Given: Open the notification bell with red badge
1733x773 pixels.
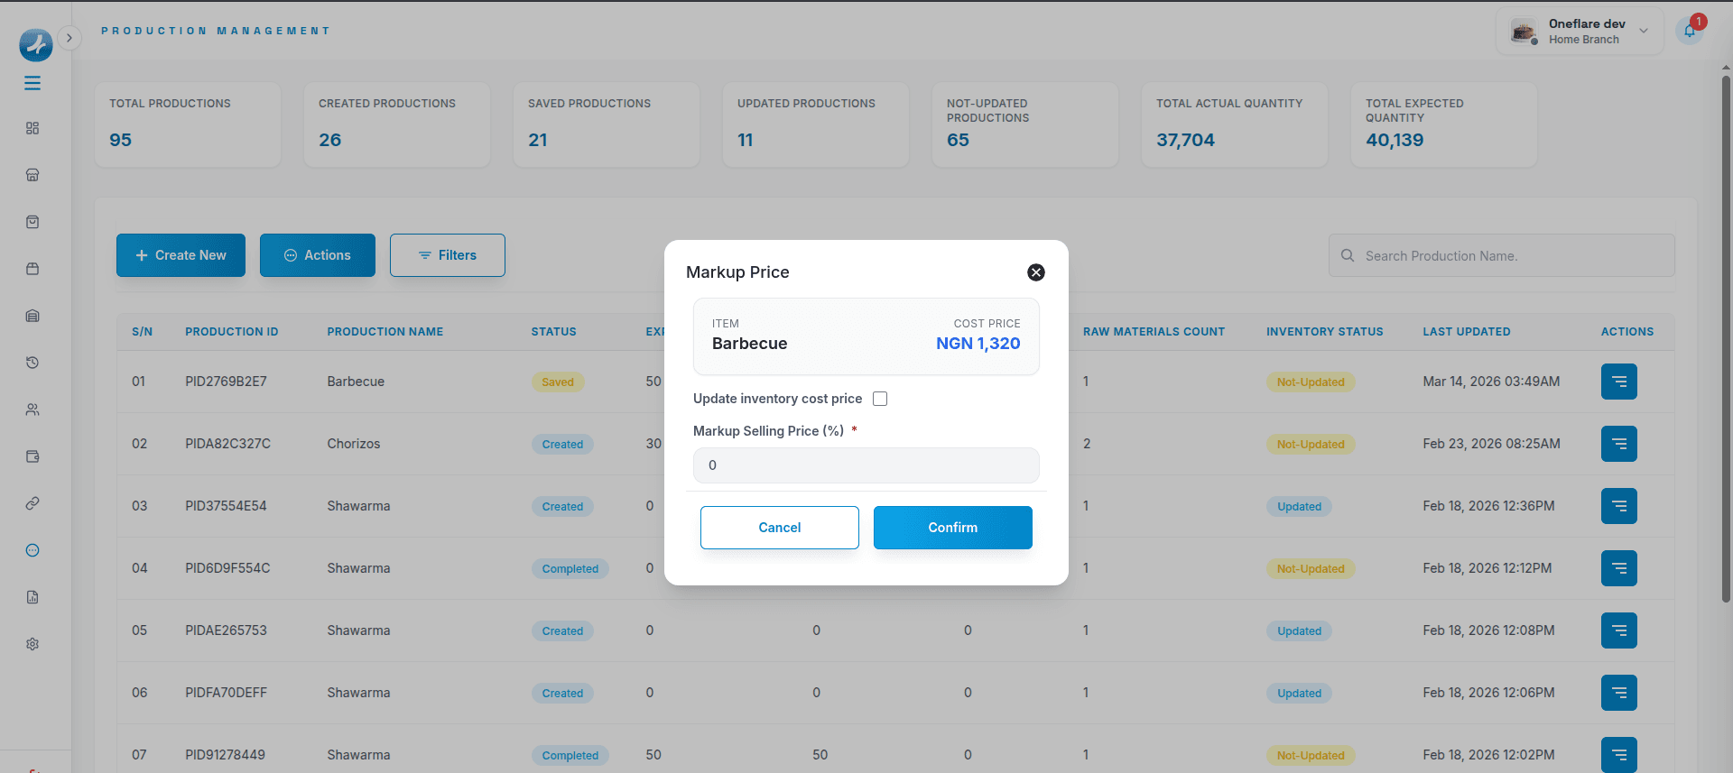Looking at the screenshot, I should click(x=1690, y=31).
